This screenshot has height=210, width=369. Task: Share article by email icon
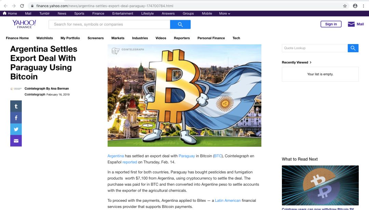(16, 141)
